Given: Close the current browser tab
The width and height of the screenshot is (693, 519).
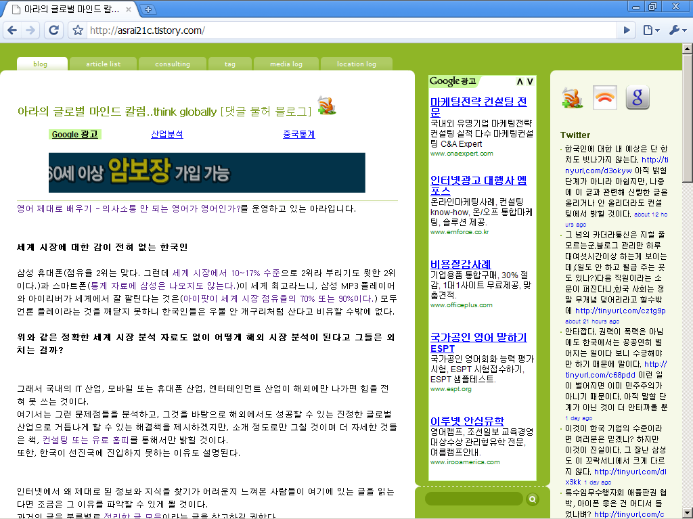Looking at the screenshot, I should click(x=128, y=9).
